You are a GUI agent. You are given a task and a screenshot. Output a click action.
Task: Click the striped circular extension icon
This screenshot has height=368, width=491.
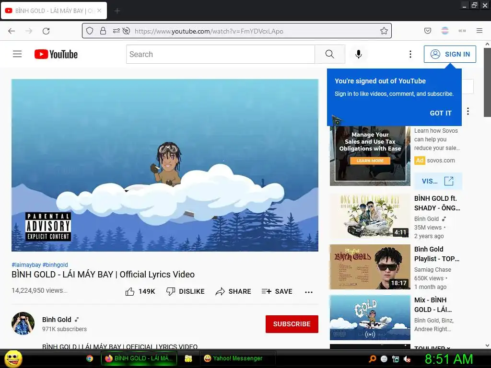pyautogui.click(x=444, y=31)
